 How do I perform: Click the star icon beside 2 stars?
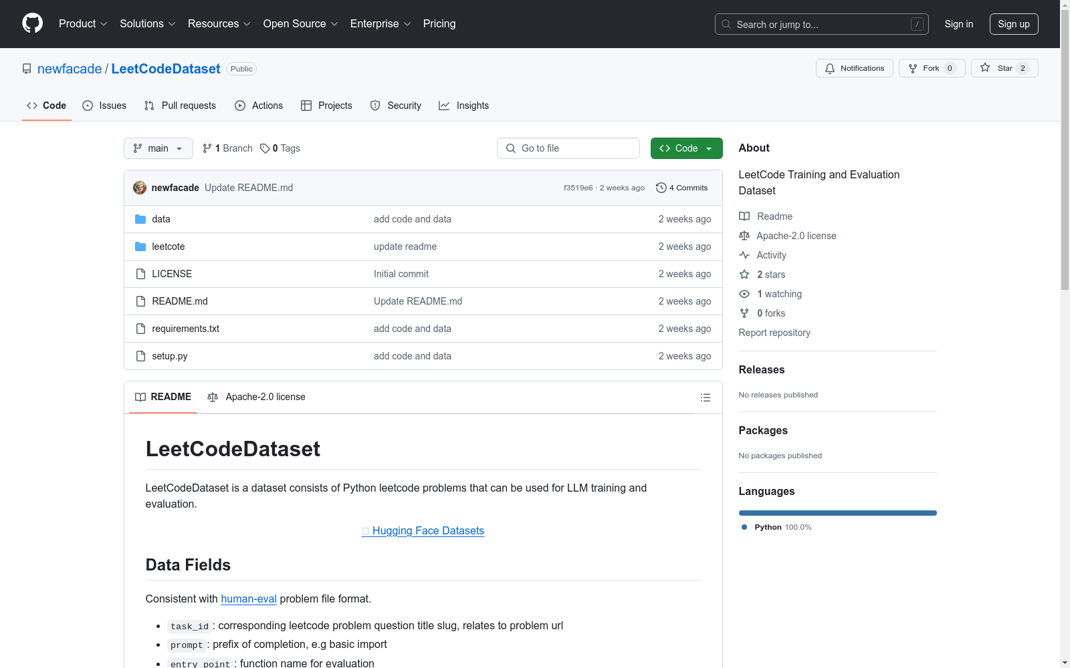pyautogui.click(x=744, y=275)
